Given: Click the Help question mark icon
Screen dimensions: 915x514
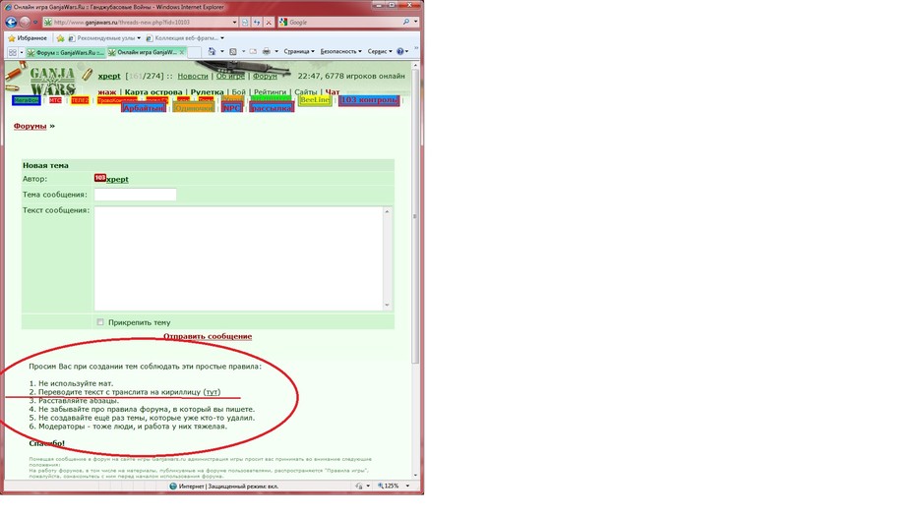Looking at the screenshot, I should click(400, 51).
